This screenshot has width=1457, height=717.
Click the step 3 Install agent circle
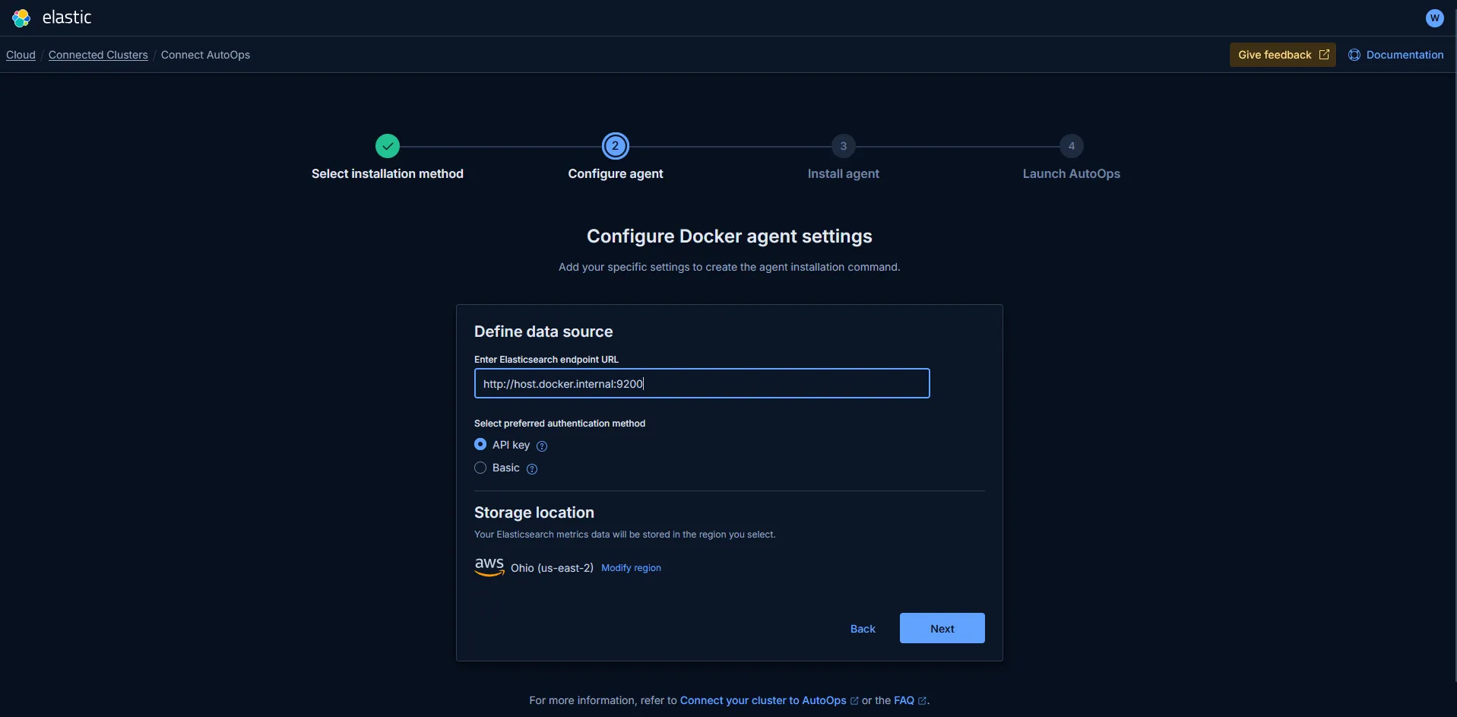[843, 146]
